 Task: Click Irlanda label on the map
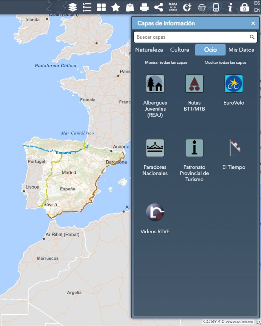(32, 20)
